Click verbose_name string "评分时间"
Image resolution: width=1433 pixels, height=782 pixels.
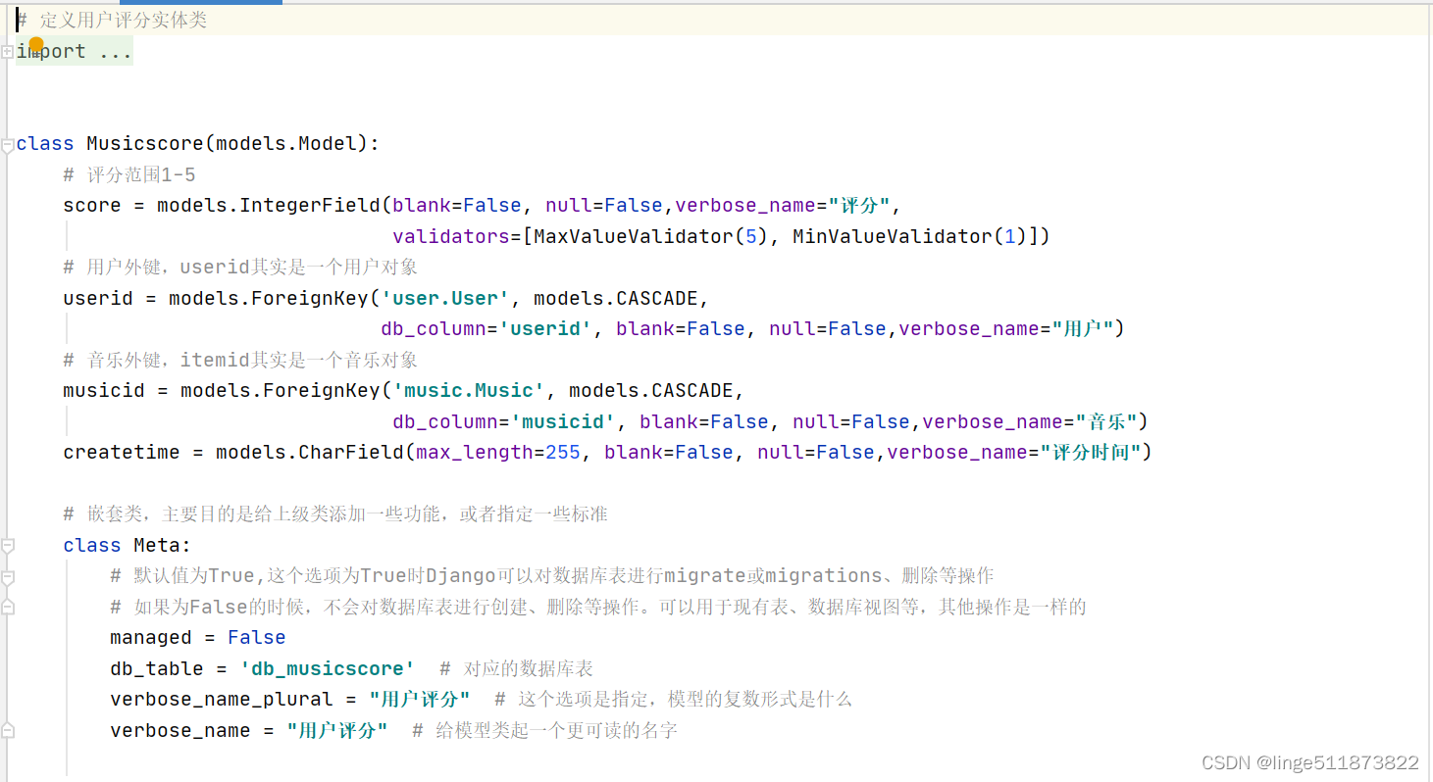[1090, 453]
